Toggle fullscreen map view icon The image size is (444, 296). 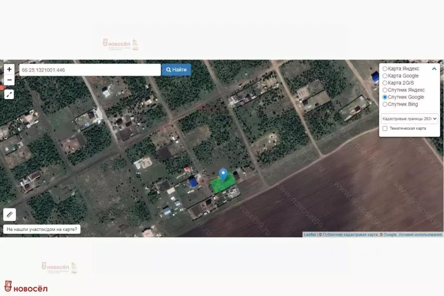click(x=9, y=94)
